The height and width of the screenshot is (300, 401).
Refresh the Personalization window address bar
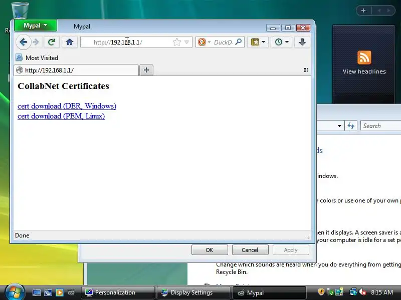(x=351, y=126)
